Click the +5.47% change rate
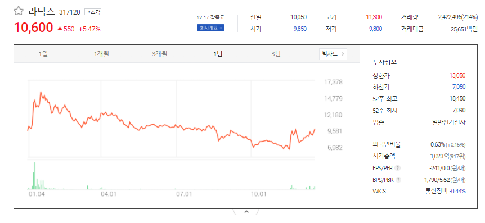The image size is (485, 223). point(89,29)
